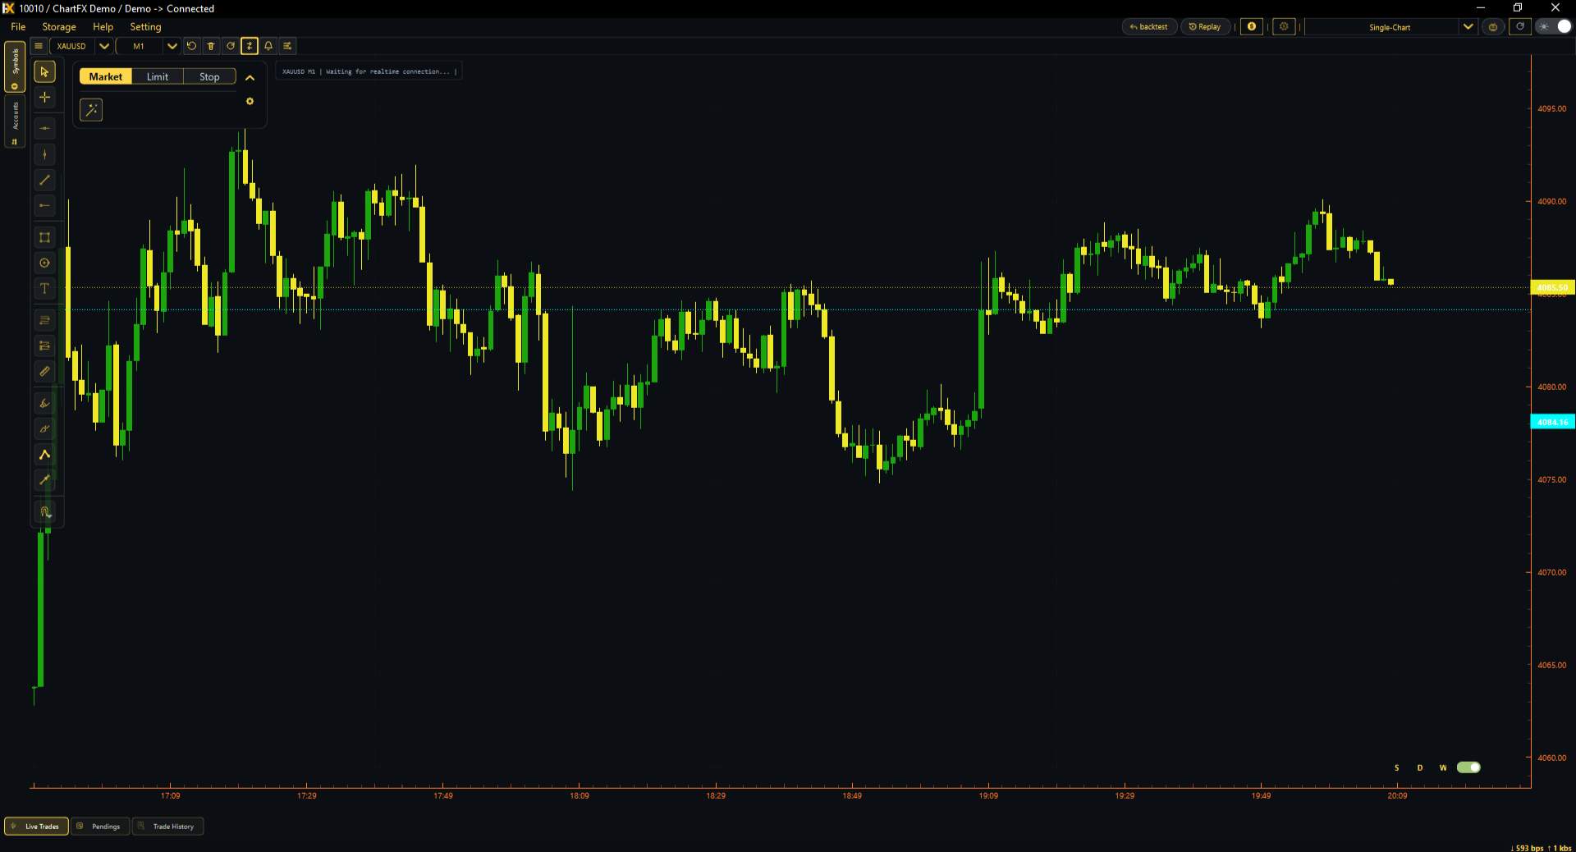Select the Stop order type

[x=209, y=76]
